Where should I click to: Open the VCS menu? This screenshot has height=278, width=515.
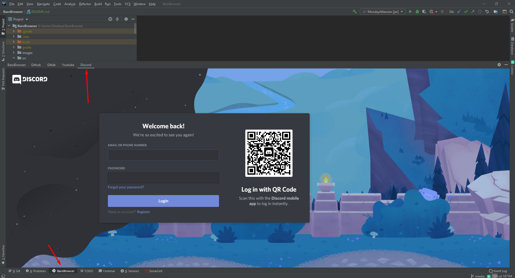pyautogui.click(x=127, y=4)
